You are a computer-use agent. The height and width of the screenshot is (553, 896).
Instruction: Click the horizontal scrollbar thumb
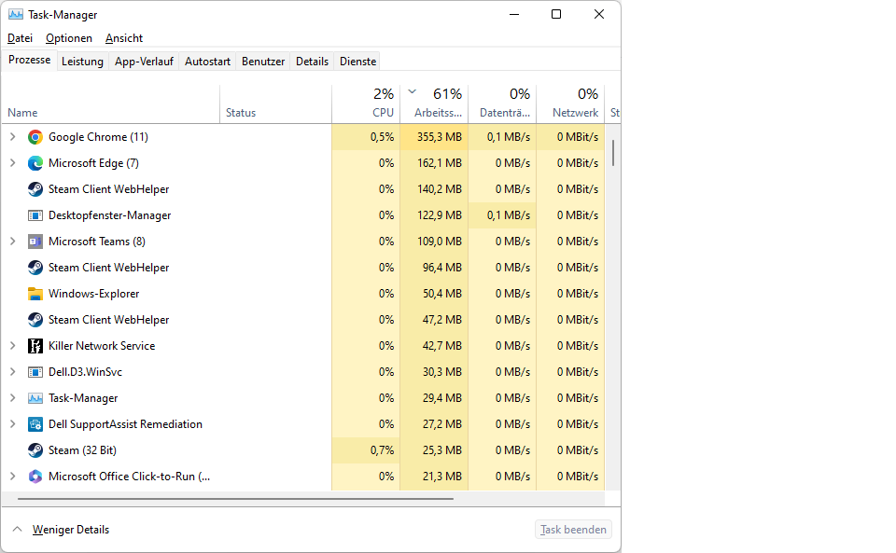(x=235, y=499)
